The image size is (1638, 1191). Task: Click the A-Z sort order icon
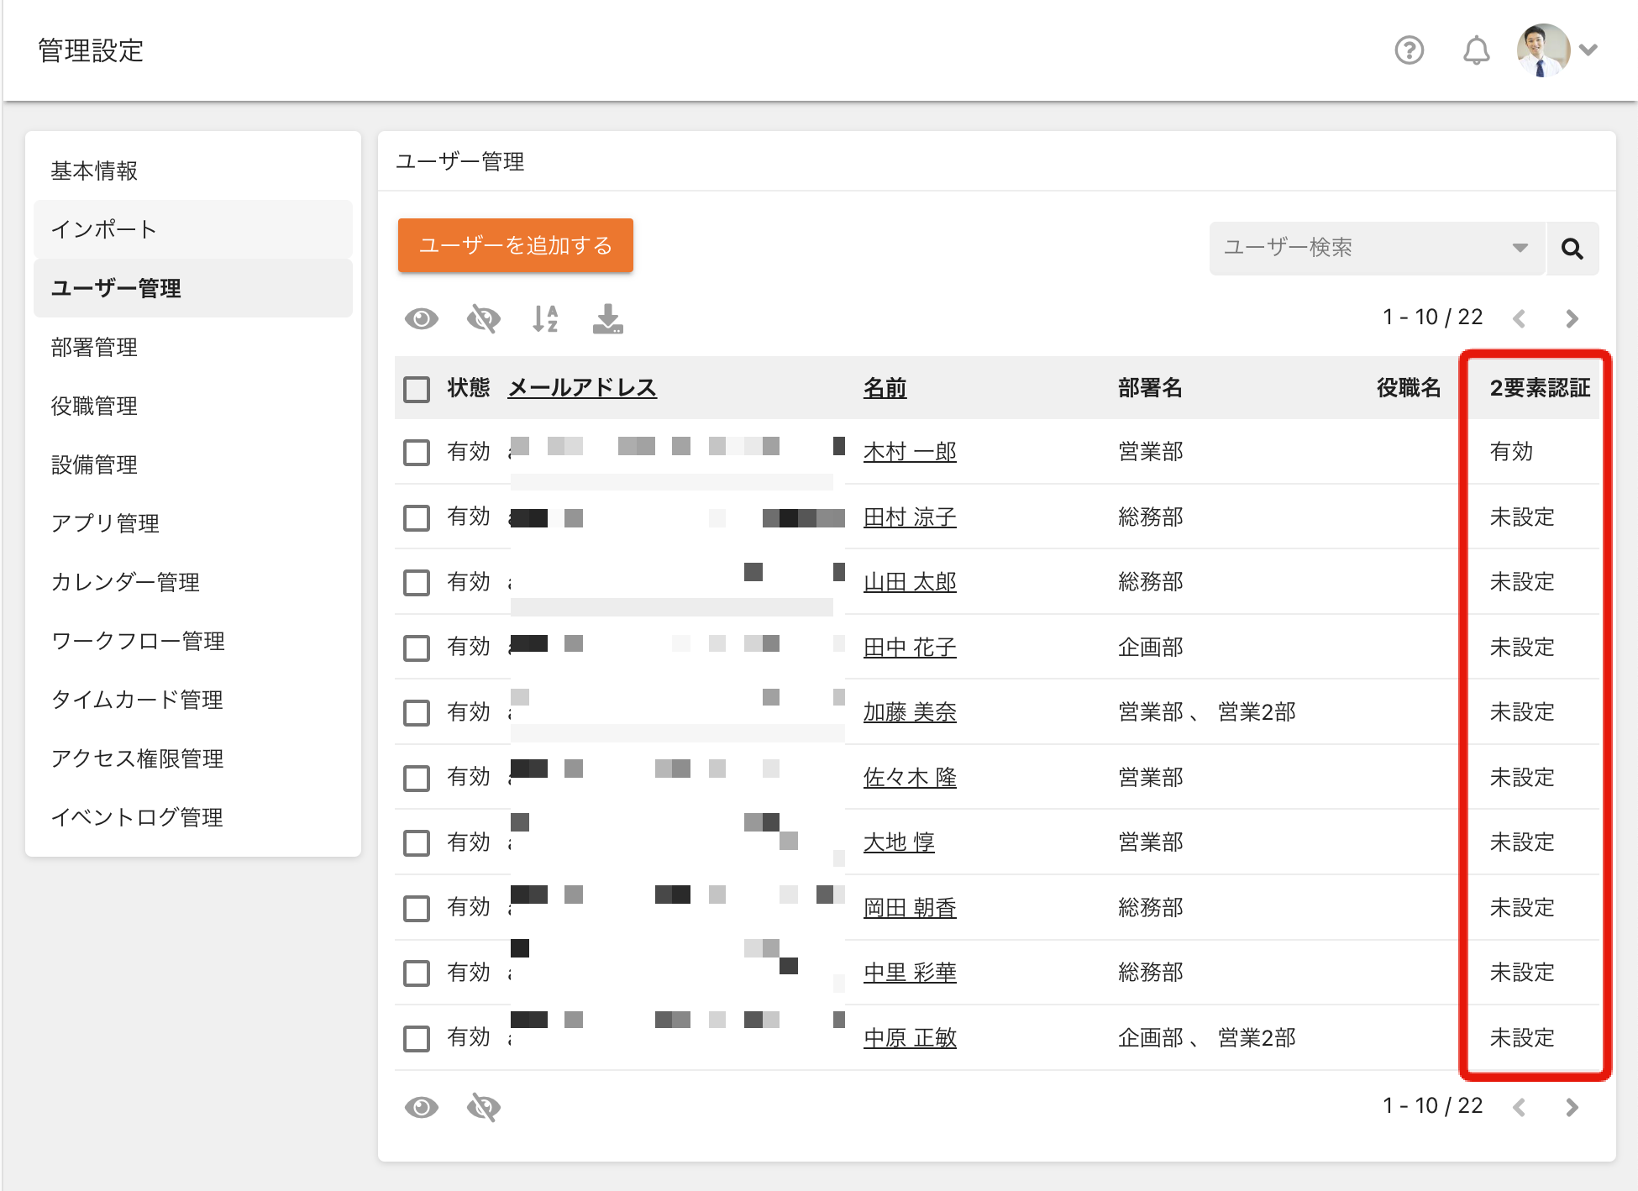(x=546, y=319)
